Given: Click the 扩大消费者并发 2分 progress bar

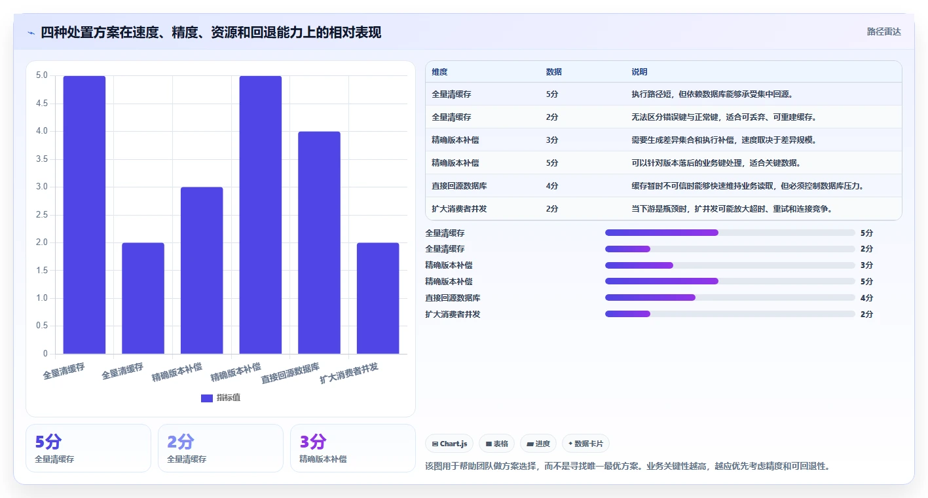Looking at the screenshot, I should point(730,314).
